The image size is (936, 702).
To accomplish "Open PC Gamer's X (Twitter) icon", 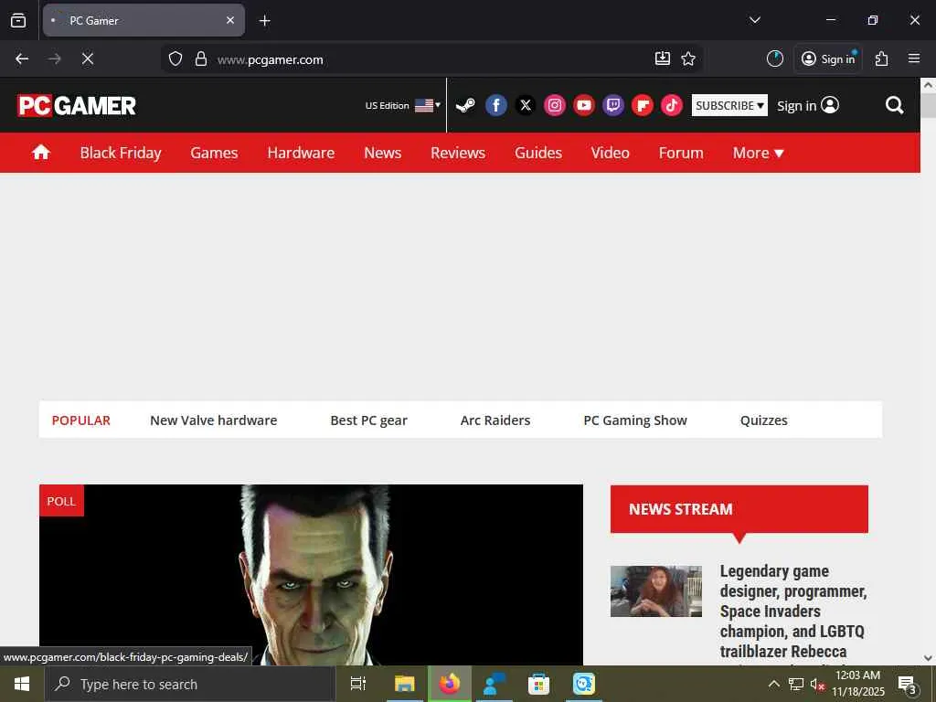I will point(526,106).
